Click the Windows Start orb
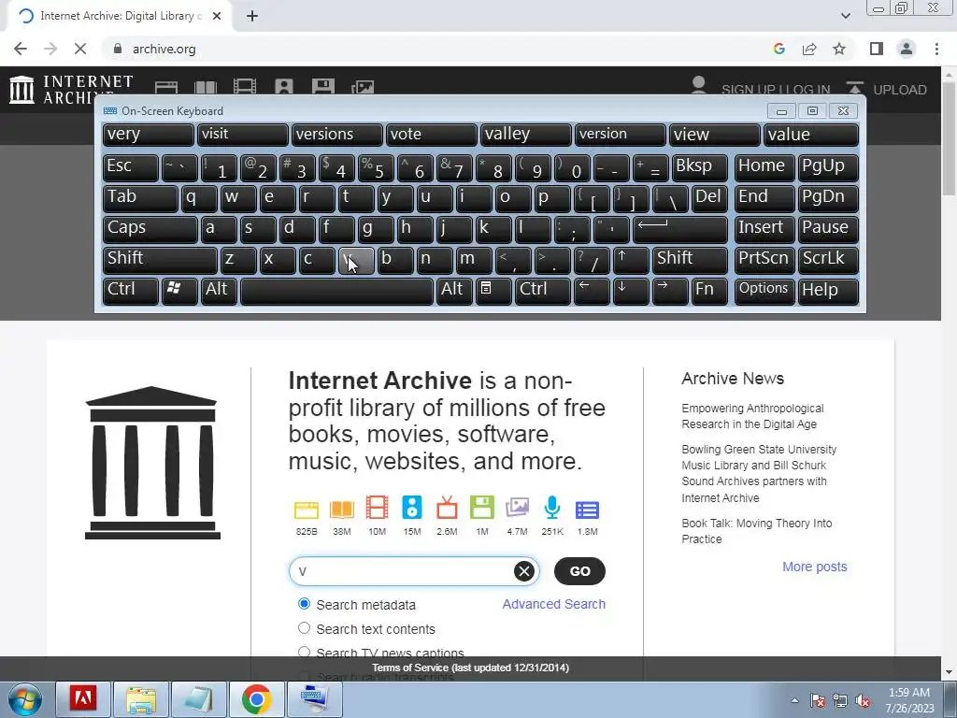Viewport: 957px width, 718px height. (x=25, y=699)
